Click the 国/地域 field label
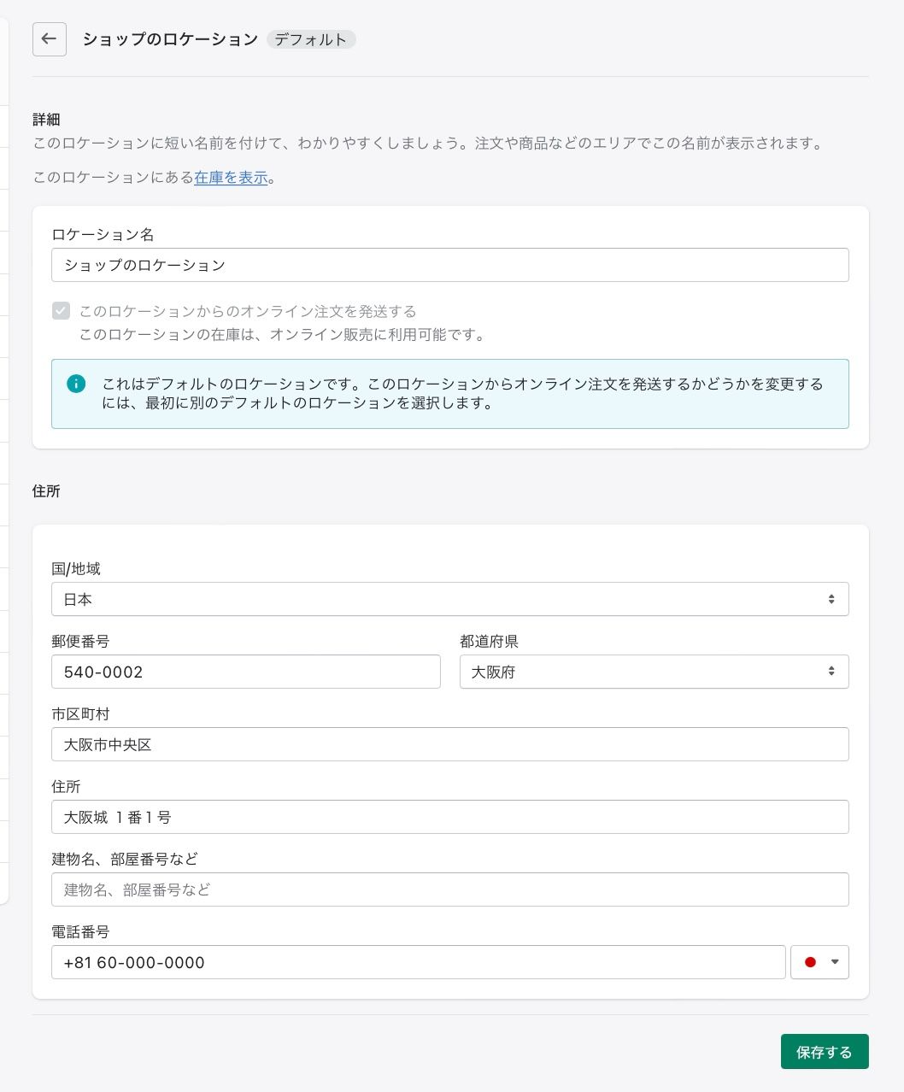The image size is (904, 1092). pos(76,569)
